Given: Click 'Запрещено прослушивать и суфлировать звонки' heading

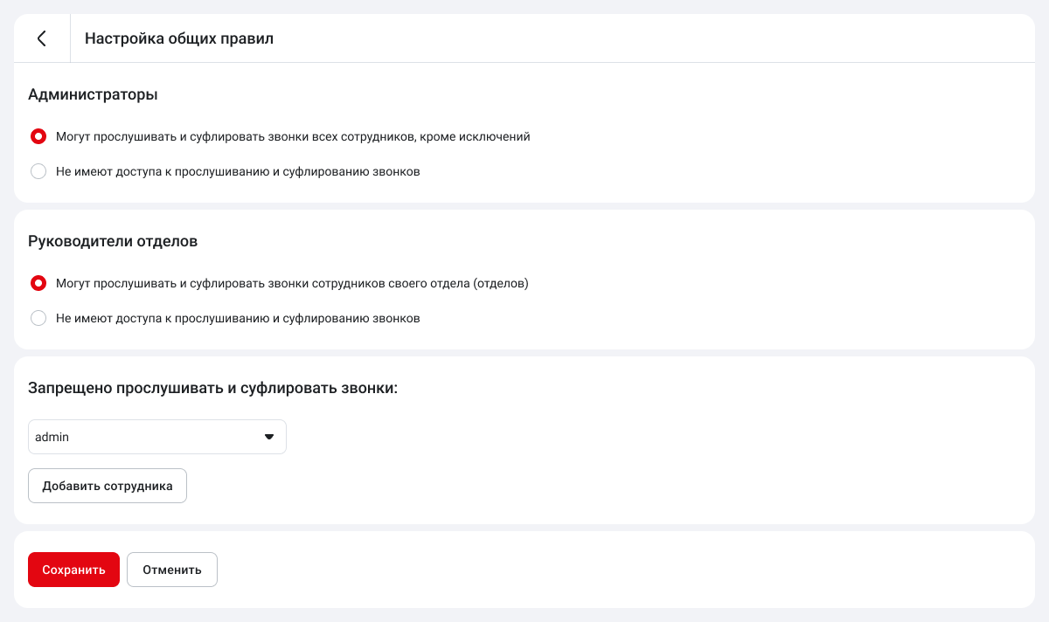Looking at the screenshot, I should click(212, 388).
